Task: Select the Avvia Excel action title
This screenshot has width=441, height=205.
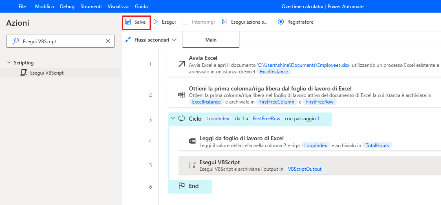Action: [x=203, y=58]
